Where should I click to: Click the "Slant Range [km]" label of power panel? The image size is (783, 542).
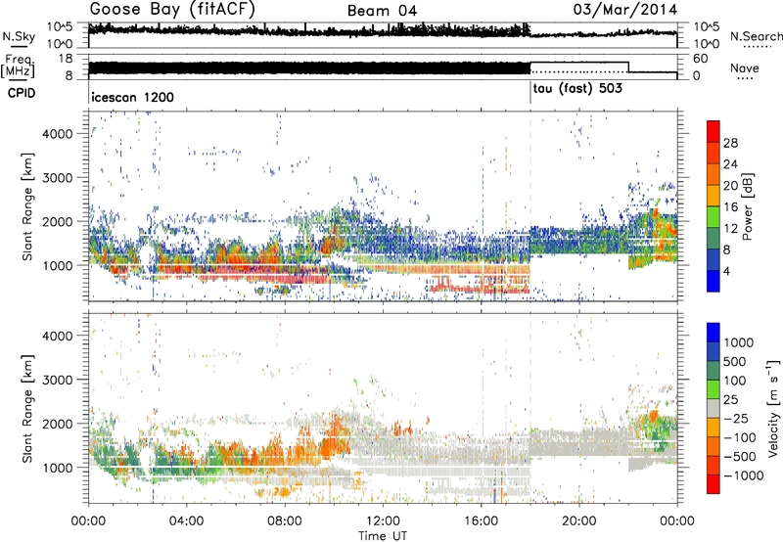pyautogui.click(x=27, y=206)
